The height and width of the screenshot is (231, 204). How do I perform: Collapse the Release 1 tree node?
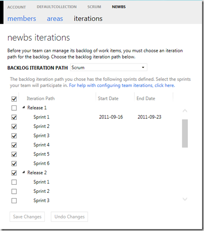24,108
